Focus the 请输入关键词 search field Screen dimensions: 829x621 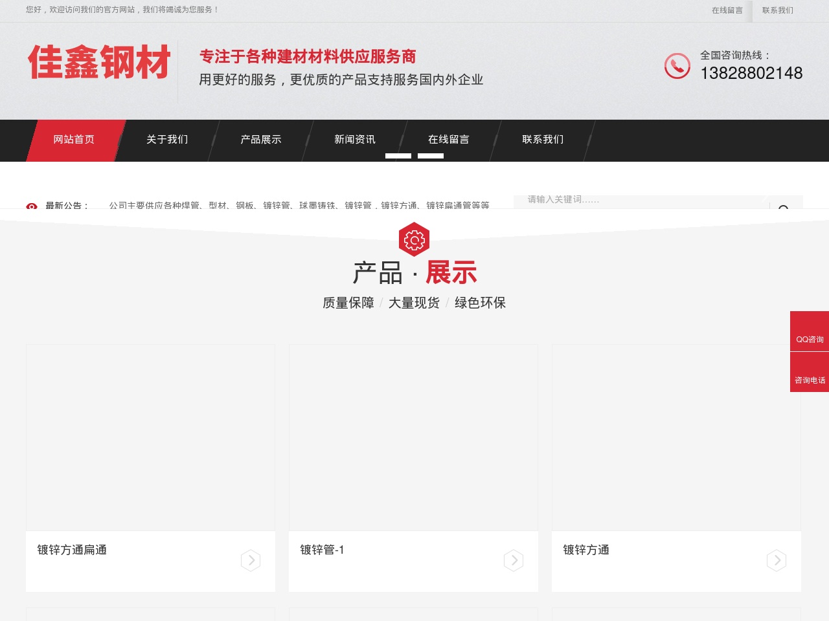click(641, 201)
